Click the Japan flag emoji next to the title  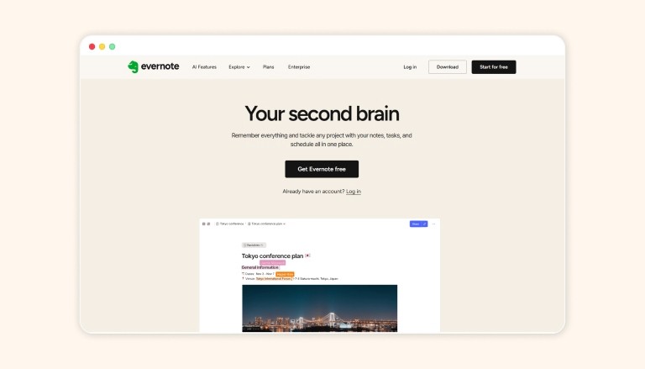[307, 256]
